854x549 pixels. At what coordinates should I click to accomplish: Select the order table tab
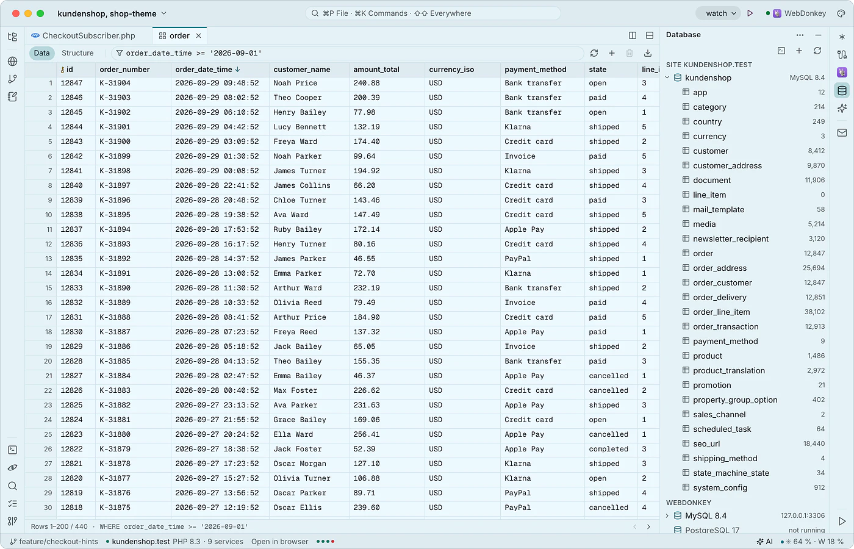coord(180,35)
